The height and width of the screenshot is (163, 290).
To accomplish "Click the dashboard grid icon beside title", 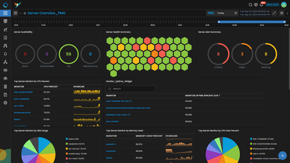I will 15,13.
